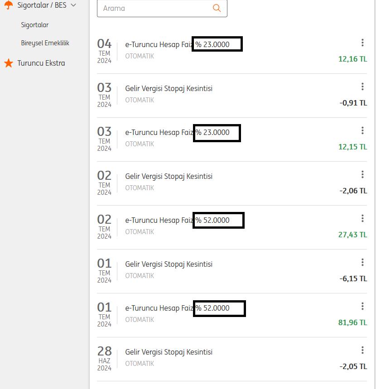
Task: Select Bireysel Emeklilik in the sidebar
Action: click(45, 43)
